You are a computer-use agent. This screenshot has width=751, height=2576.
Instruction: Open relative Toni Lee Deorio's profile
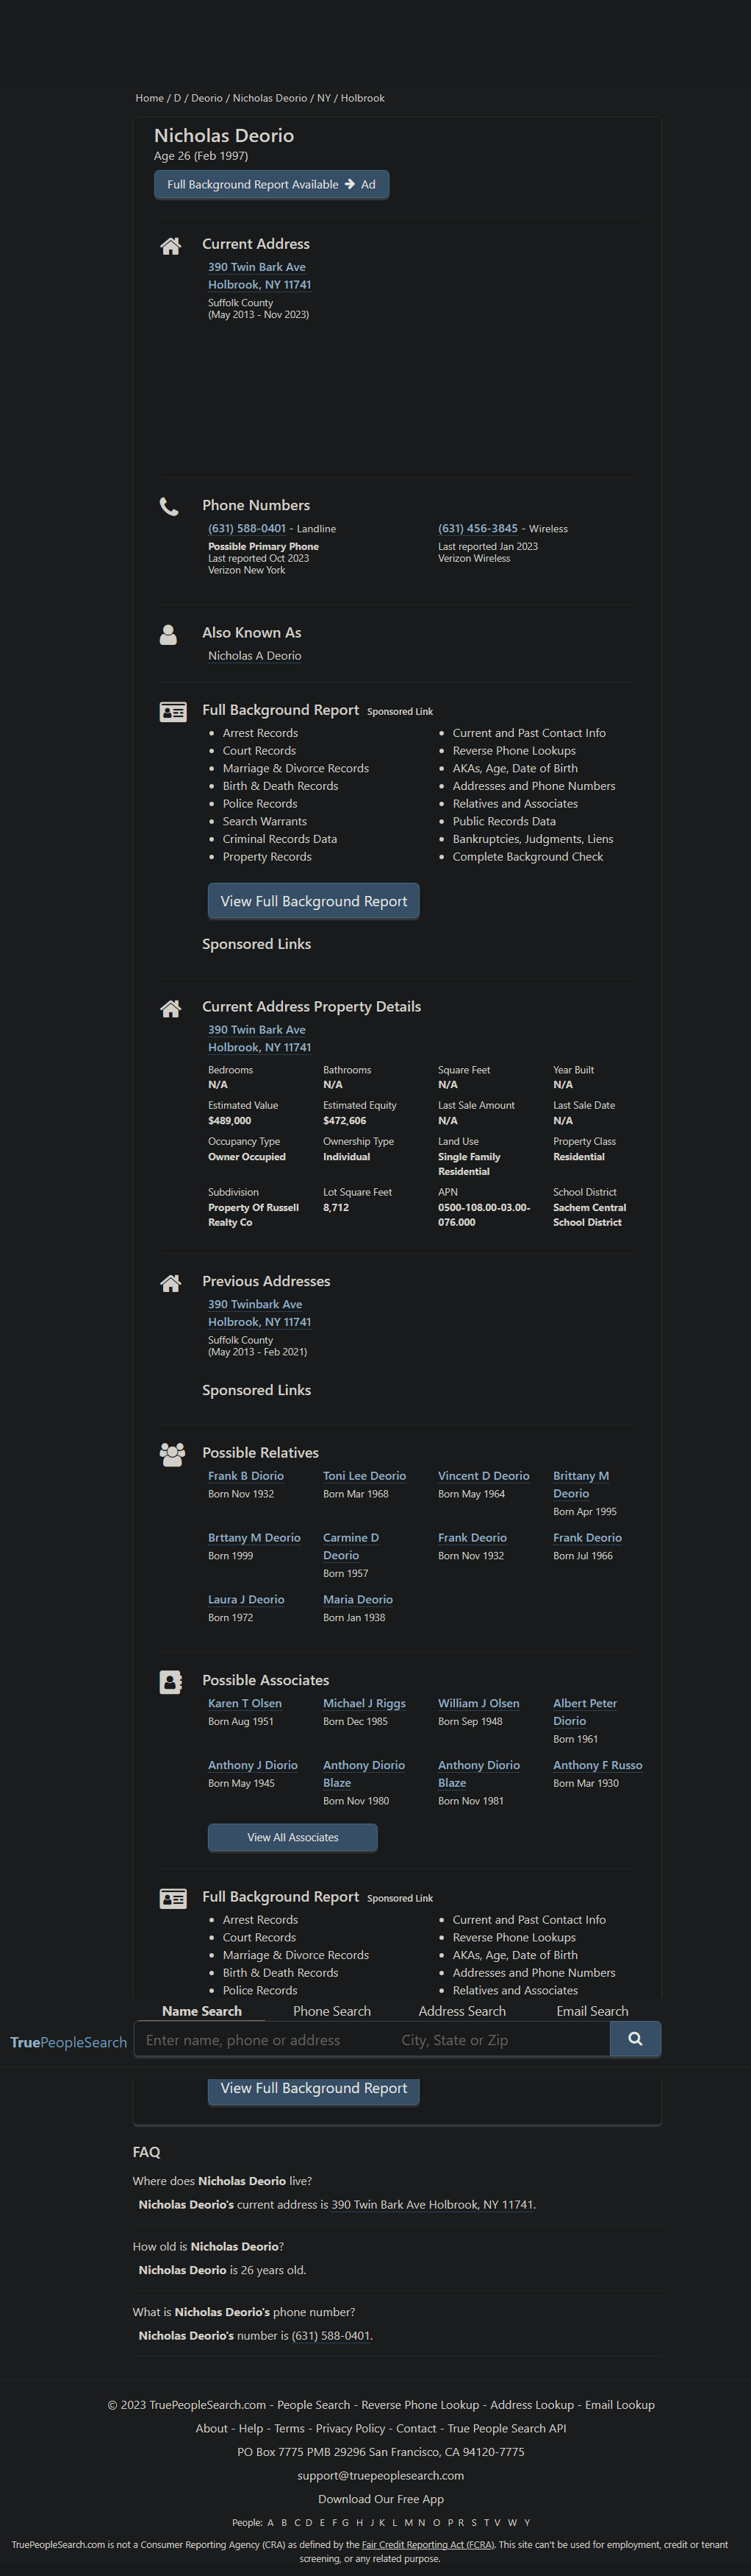[x=364, y=1476]
